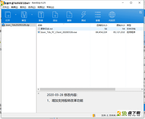
Task: Select the file 更新日志.txt
Action: [x=47, y=29]
